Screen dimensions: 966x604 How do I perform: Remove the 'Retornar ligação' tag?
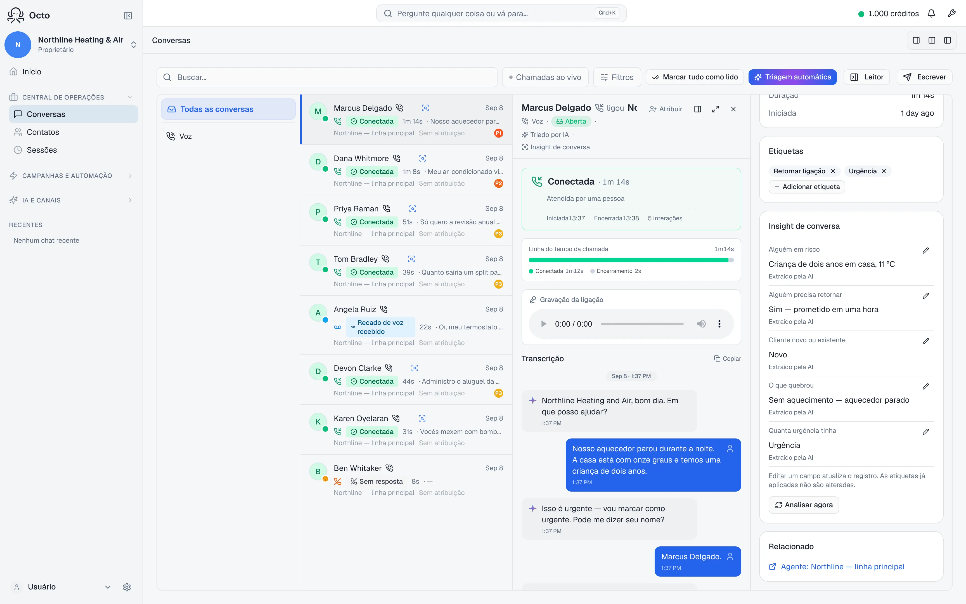pyautogui.click(x=833, y=171)
